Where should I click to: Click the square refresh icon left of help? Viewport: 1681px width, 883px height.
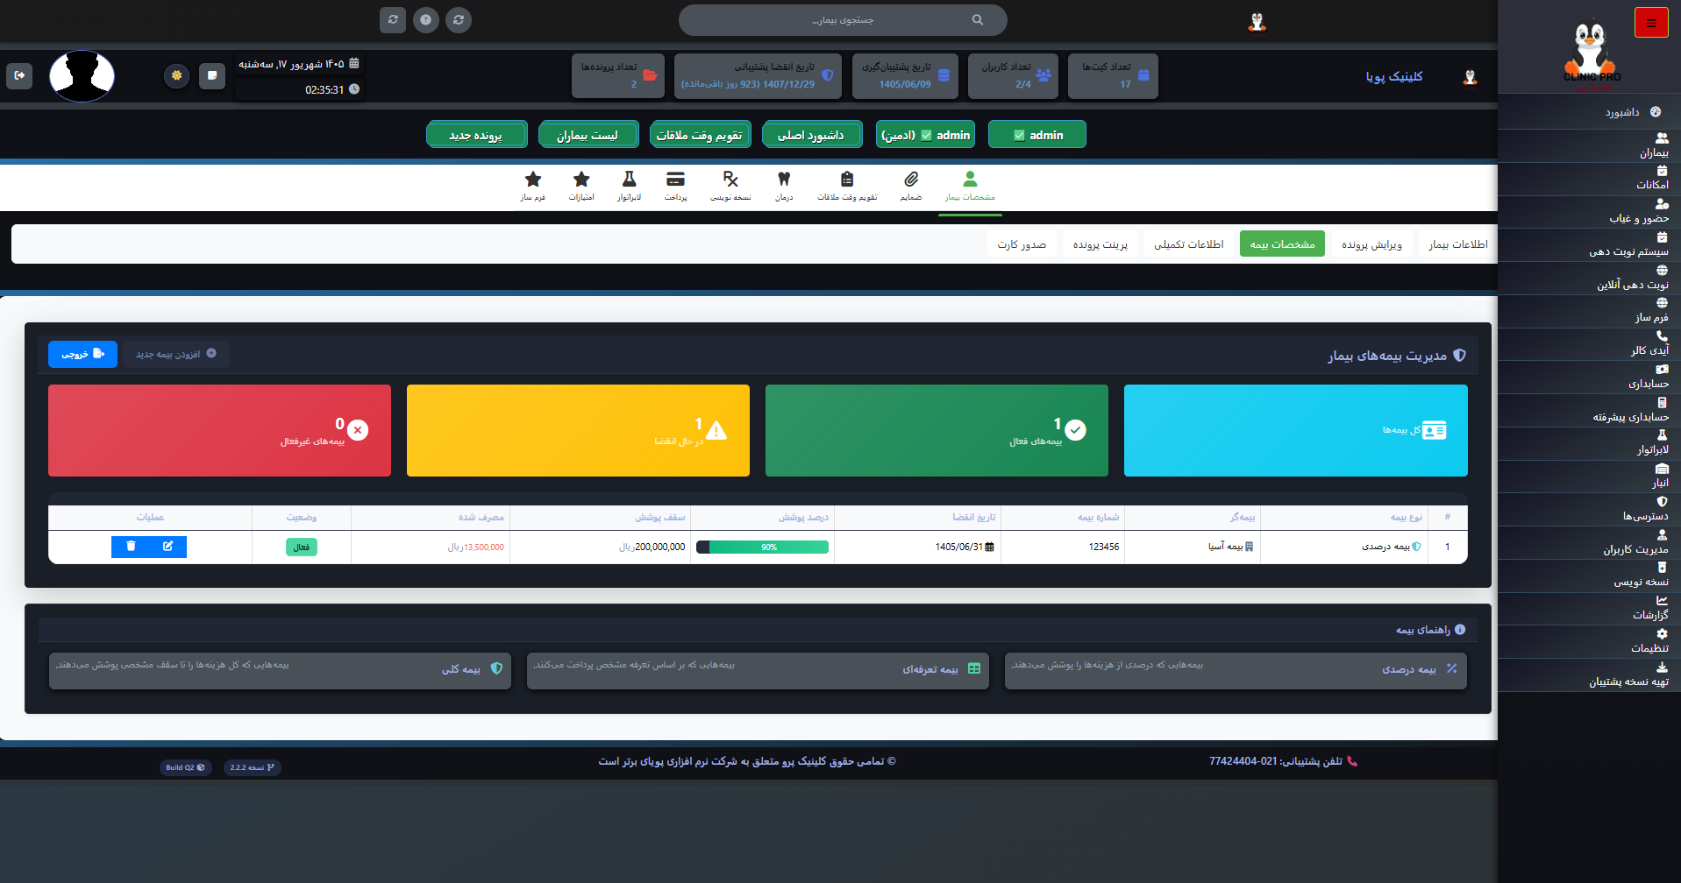393,20
